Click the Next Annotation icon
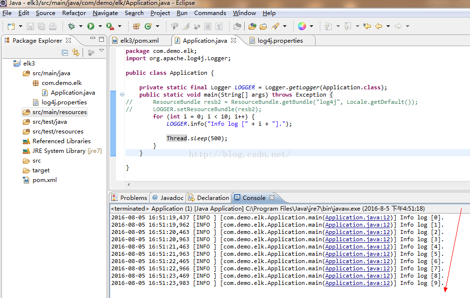Screen dimensions: 470x298 click(328, 26)
